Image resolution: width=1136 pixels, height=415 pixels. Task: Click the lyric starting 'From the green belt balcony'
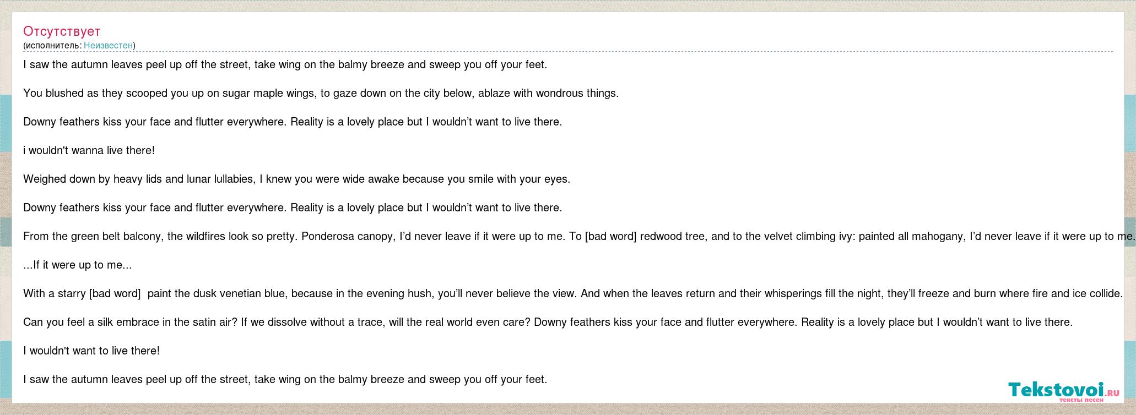[579, 236]
